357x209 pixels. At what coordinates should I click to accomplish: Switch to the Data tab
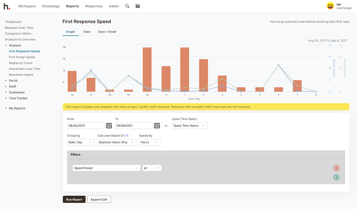click(x=87, y=32)
